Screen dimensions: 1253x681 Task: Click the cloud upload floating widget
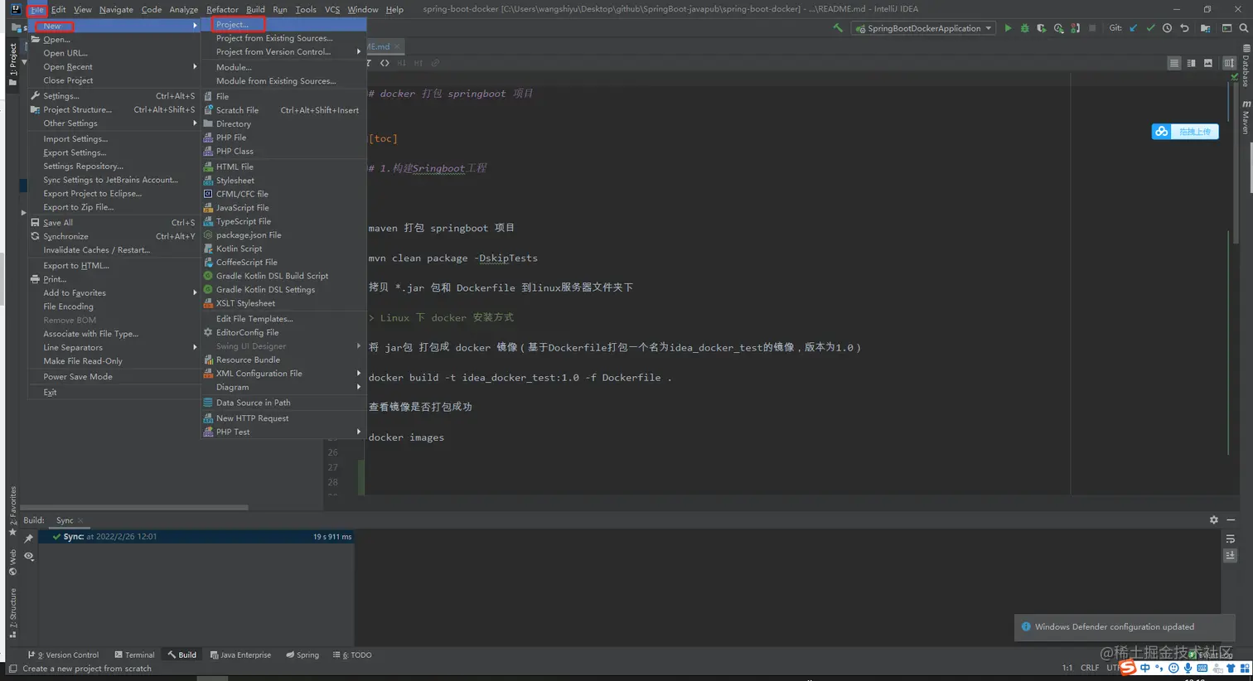pos(1185,132)
